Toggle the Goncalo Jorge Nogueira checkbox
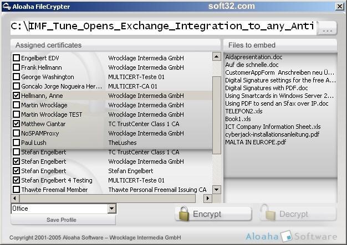Screen dimensions: 347x245 (16, 86)
